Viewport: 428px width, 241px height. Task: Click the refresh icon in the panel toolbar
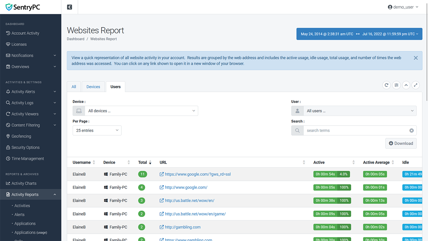(387, 85)
